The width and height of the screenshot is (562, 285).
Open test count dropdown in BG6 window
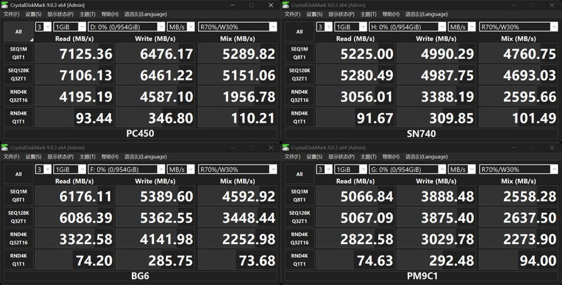[44, 169]
